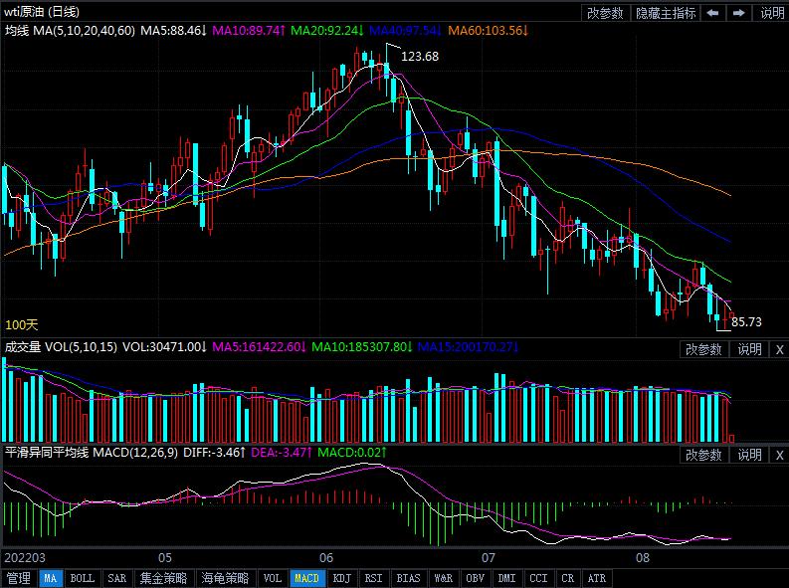Switch to the BOLL indicator tab
The width and height of the screenshot is (789, 588).
click(83, 578)
